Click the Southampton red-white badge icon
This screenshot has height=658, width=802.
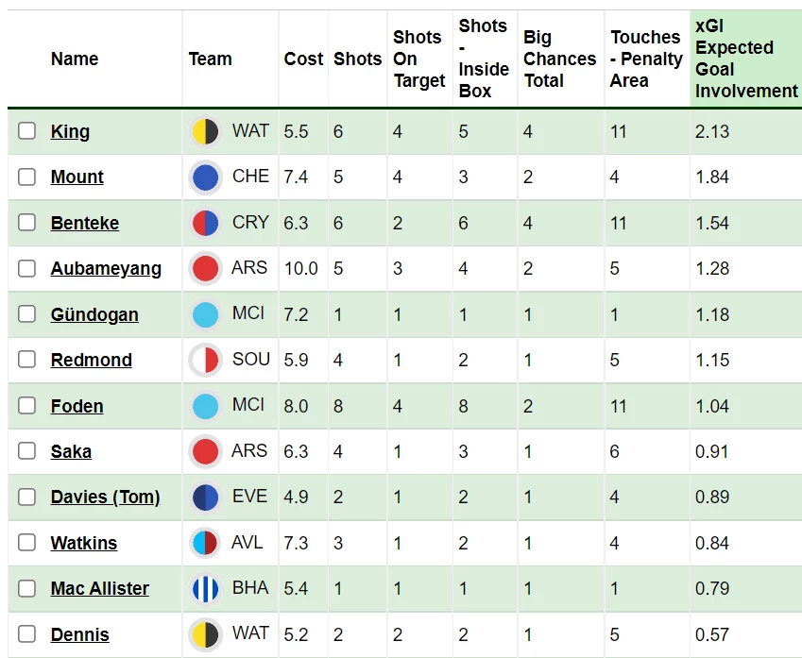(x=205, y=360)
